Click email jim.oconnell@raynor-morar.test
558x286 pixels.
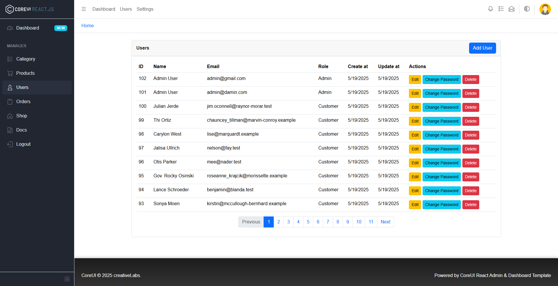pyautogui.click(x=239, y=106)
